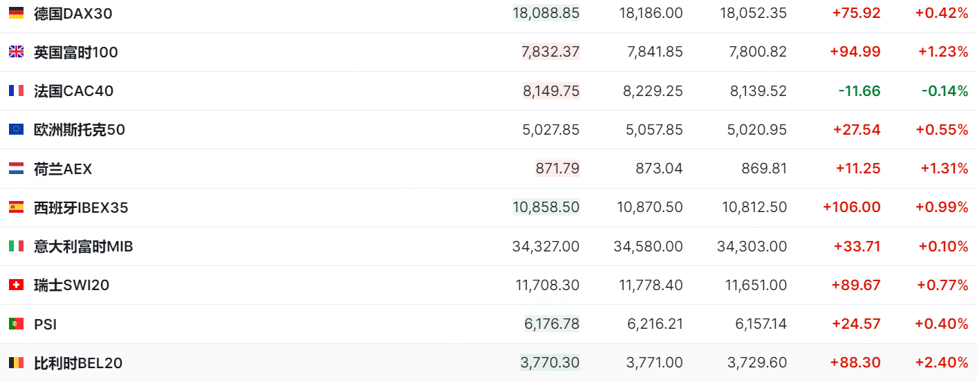Open the 法国CAC40 index page
This screenshot has width=977, height=382.
click(73, 90)
